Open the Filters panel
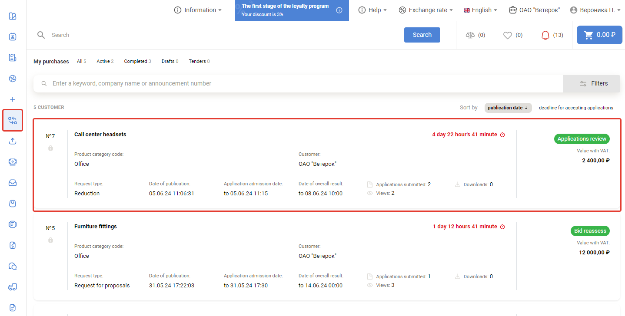 coord(592,83)
